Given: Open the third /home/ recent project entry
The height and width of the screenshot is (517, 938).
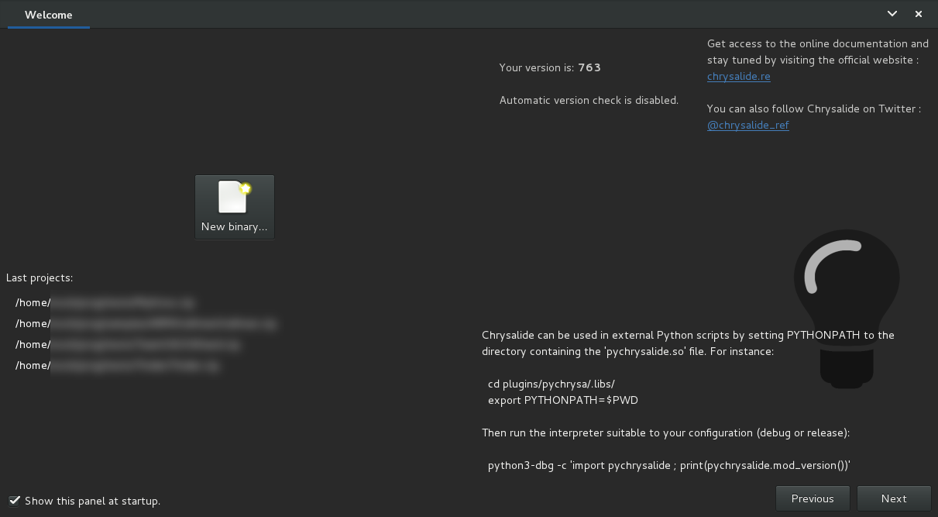Looking at the screenshot, I should 128,344.
